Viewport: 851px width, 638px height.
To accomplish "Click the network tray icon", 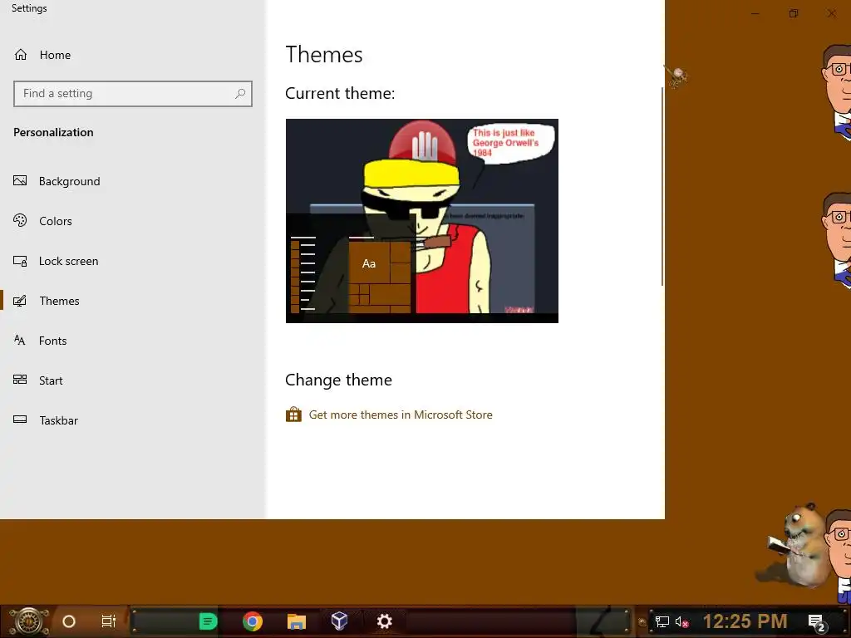I will coord(662,621).
